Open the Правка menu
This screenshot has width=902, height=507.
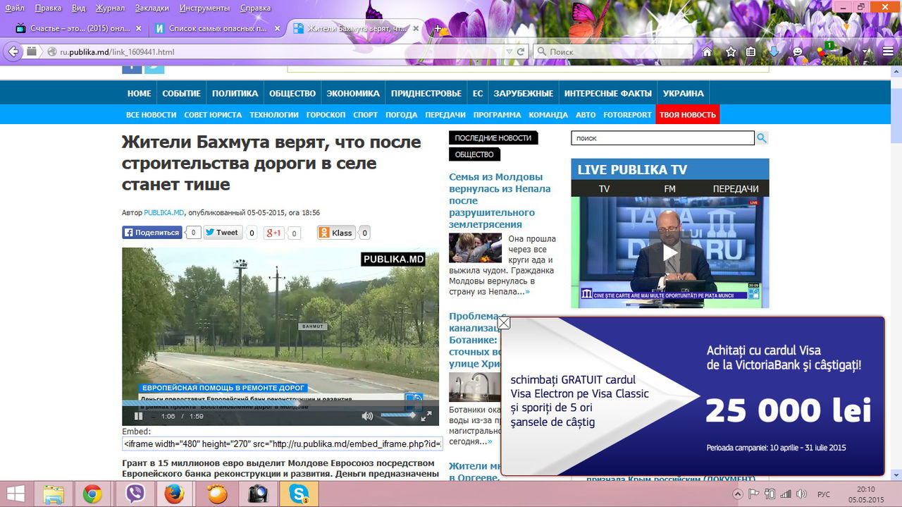point(48,8)
